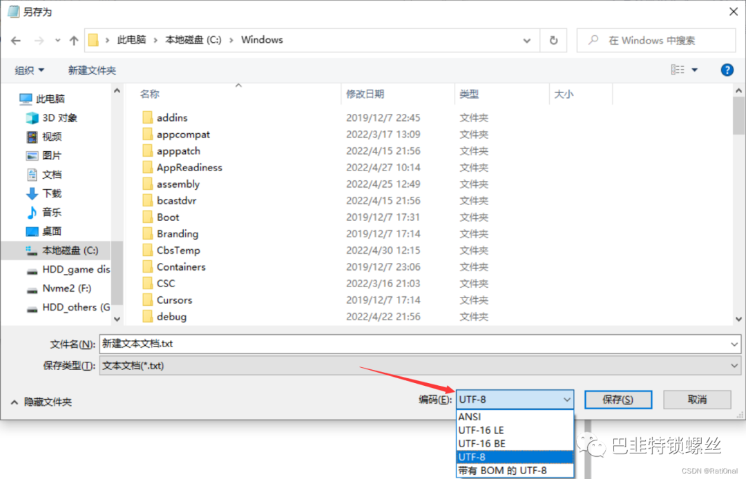Choose 带有 BOM 的 UTF-8 option
Image resolution: width=746 pixels, height=479 pixels.
[515, 471]
